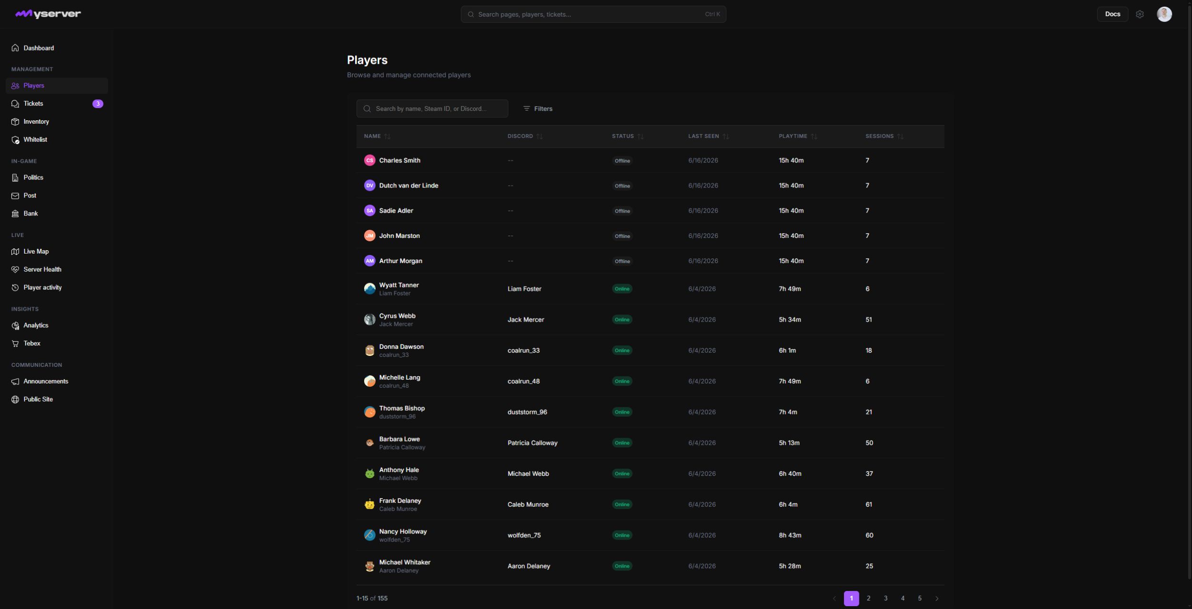Screen dimensions: 1192x609
Task: Click Frank Delaney's name
Action: tap(400, 501)
